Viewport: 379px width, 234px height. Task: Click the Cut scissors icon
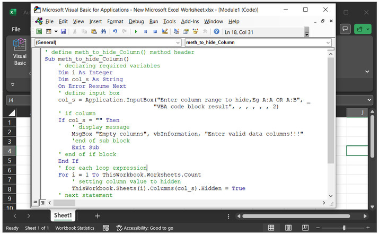pos(75,31)
